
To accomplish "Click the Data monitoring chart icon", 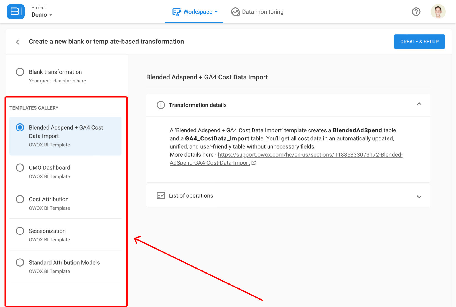I will (x=235, y=12).
